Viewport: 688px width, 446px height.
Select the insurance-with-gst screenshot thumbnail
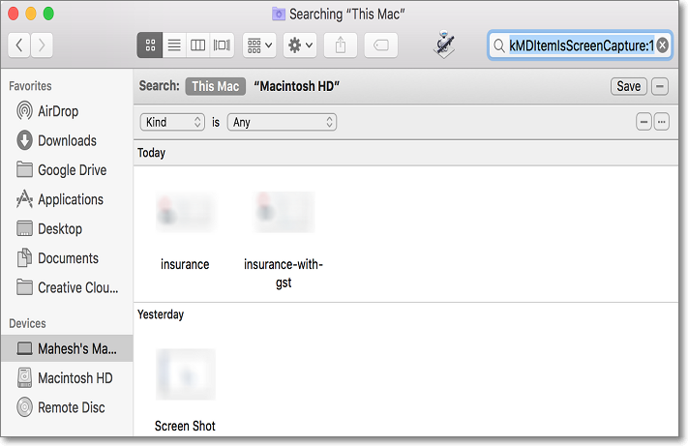point(283,213)
